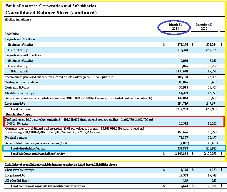Click 'Total liabilities of consolidated variable interest entities' label
This screenshot has width=227, height=192.
(48, 186)
